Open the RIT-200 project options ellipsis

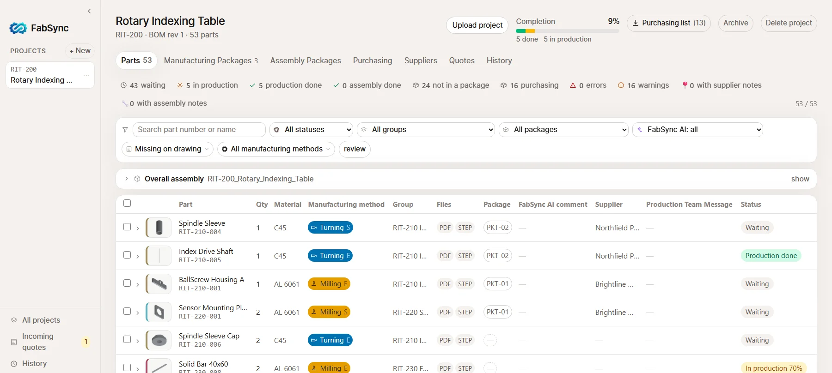(x=86, y=75)
